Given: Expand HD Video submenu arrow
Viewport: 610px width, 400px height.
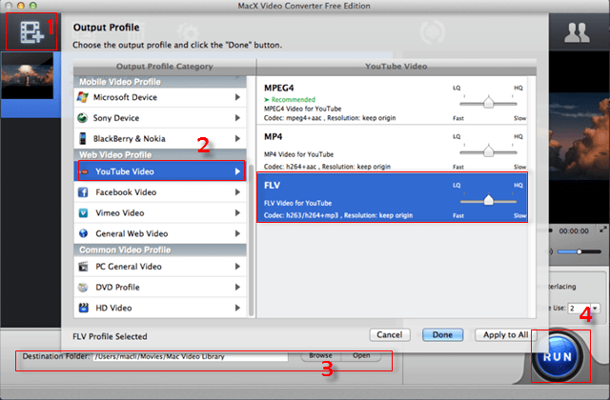Looking at the screenshot, I should [237, 308].
